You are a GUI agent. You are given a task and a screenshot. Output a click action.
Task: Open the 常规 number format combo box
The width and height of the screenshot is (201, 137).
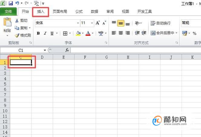[191, 23]
